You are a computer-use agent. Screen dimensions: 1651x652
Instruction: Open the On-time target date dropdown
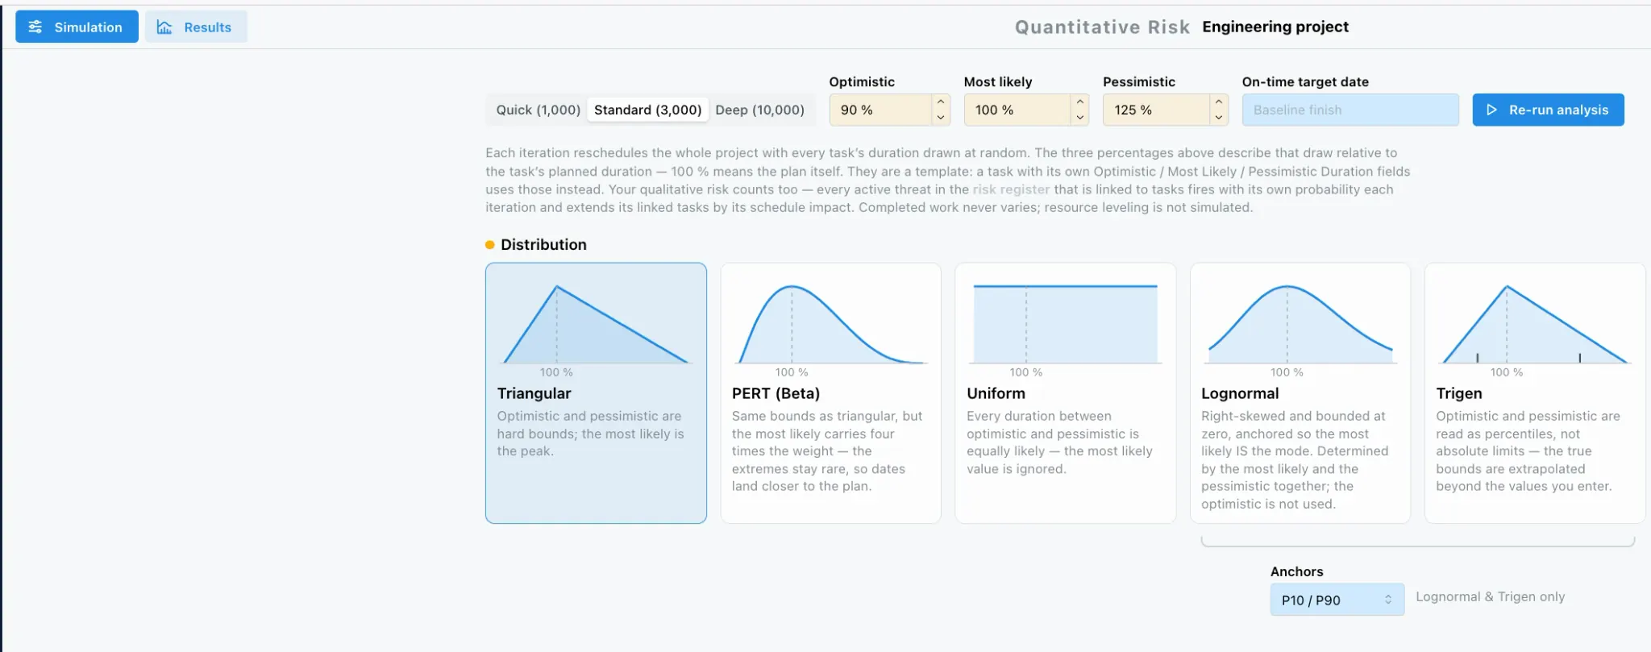1350,110
